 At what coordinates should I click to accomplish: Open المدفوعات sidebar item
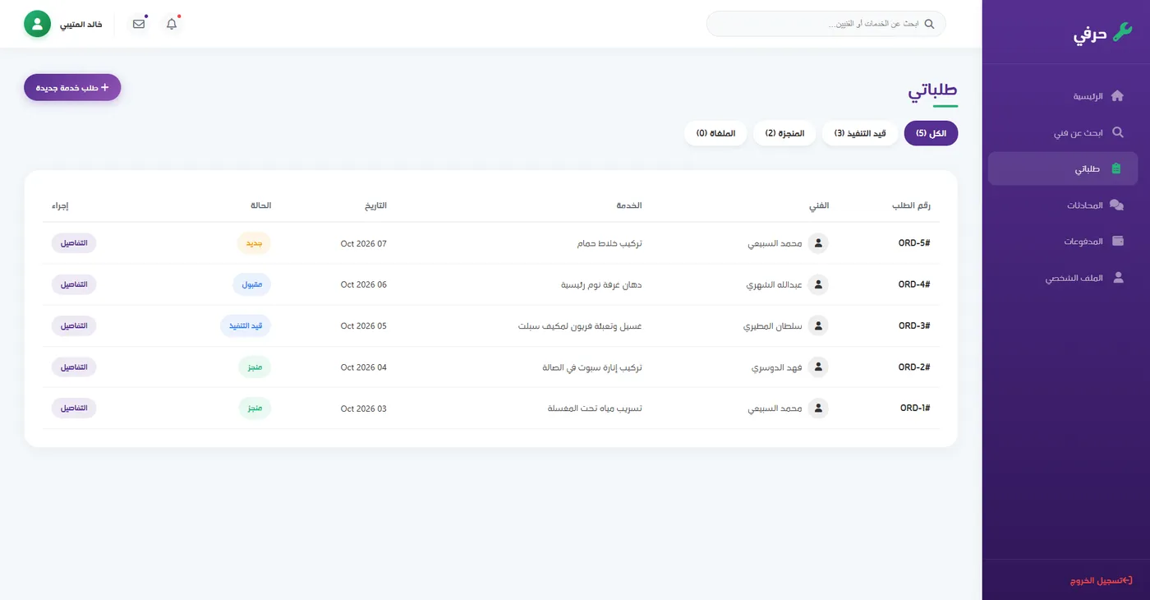point(1063,241)
